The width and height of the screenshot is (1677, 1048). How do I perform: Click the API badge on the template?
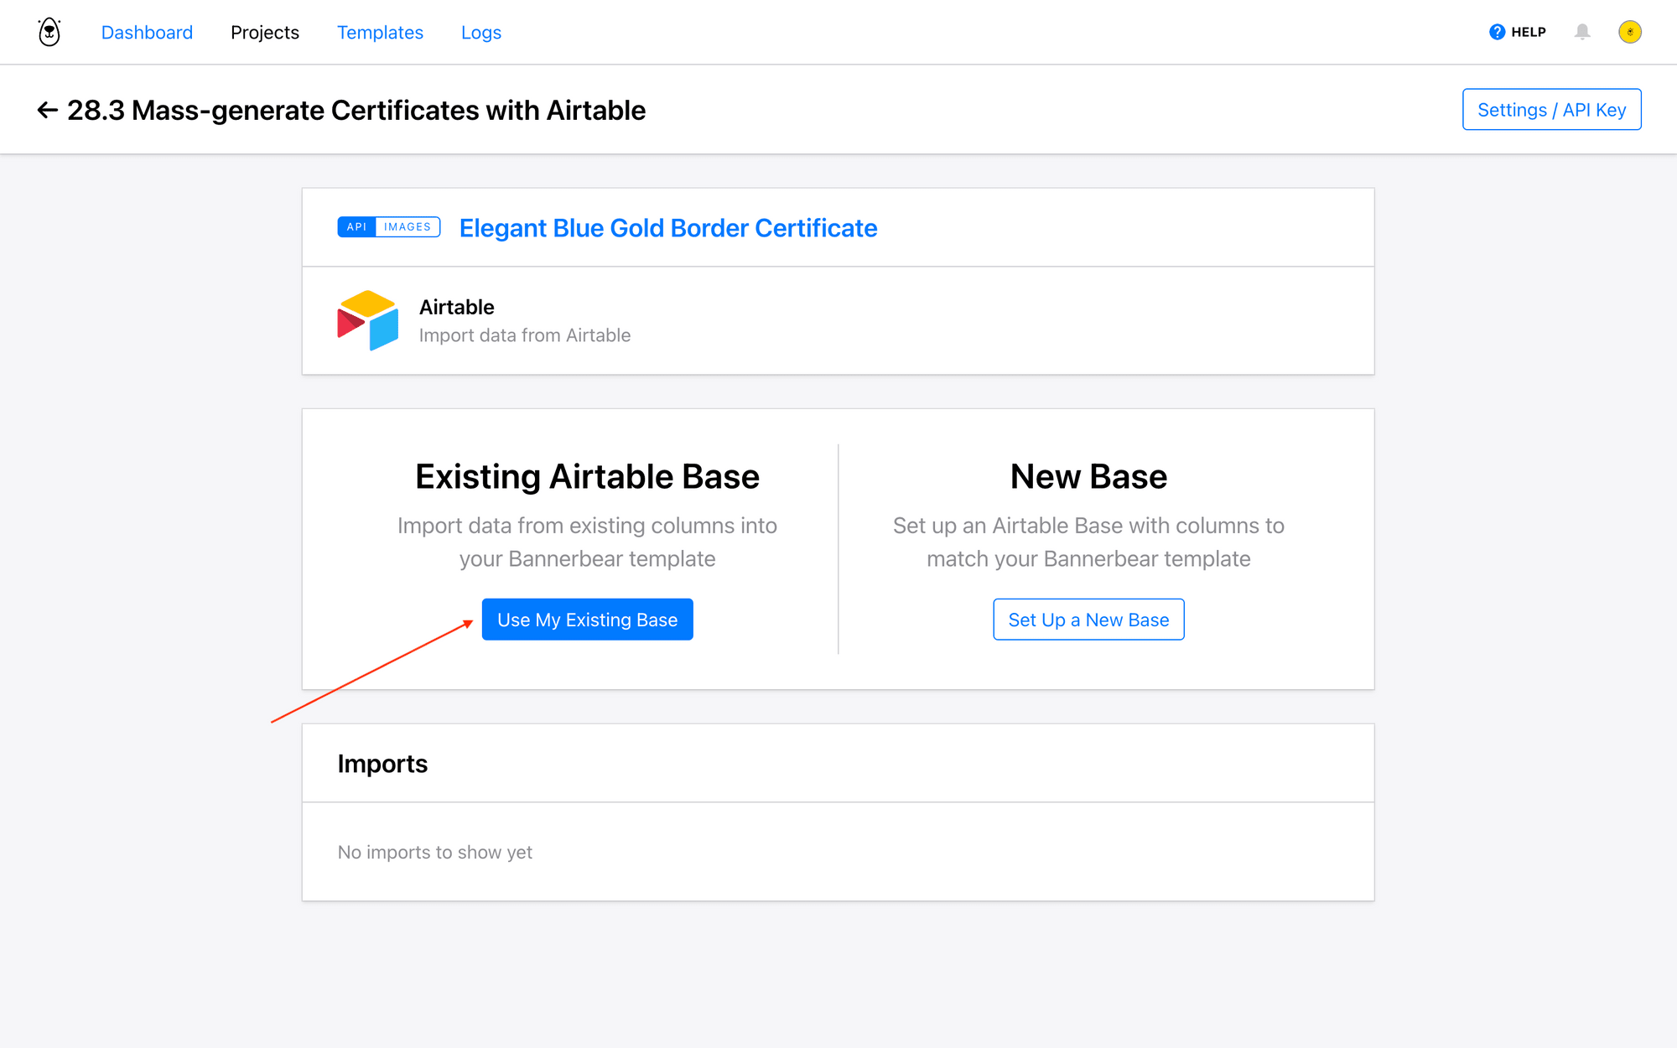(356, 226)
